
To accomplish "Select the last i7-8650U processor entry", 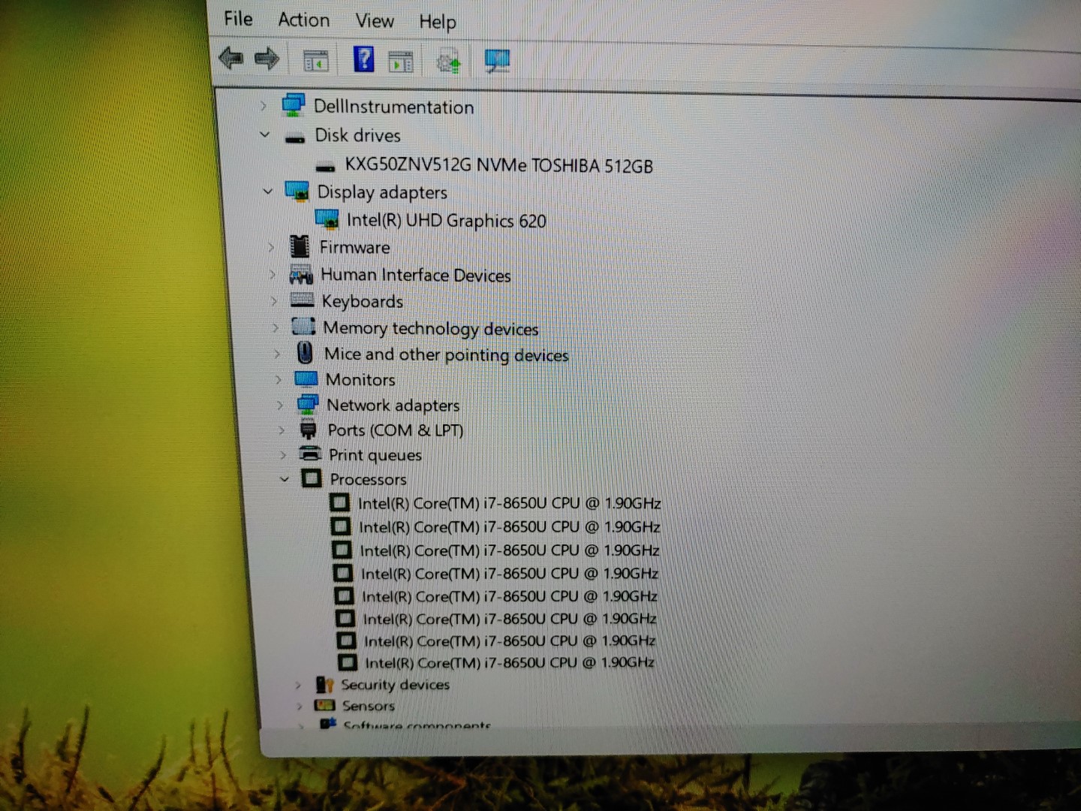I will pos(509,662).
